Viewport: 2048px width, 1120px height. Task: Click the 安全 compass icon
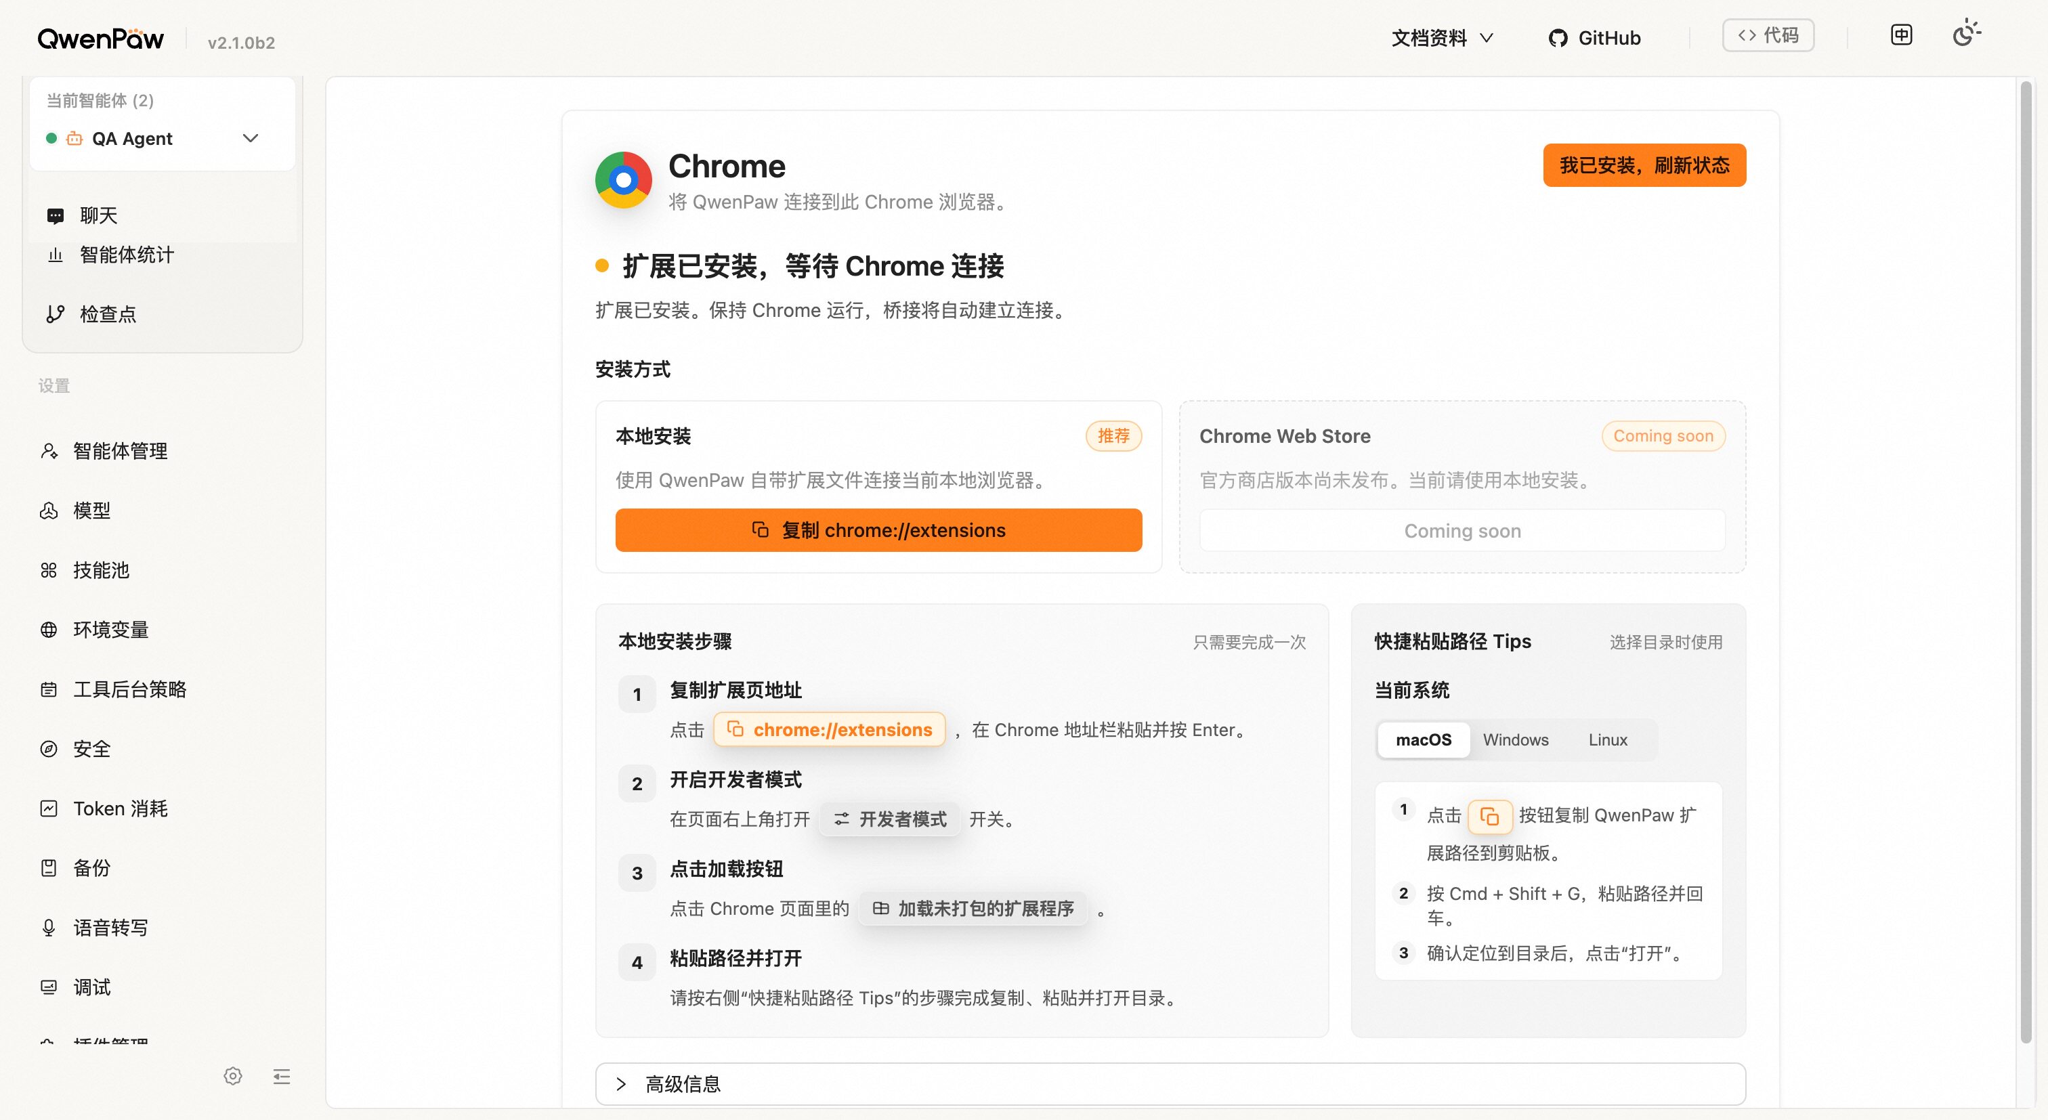coord(49,750)
